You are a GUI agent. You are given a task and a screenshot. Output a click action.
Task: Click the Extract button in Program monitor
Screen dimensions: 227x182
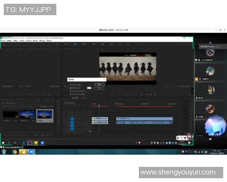click(x=146, y=94)
